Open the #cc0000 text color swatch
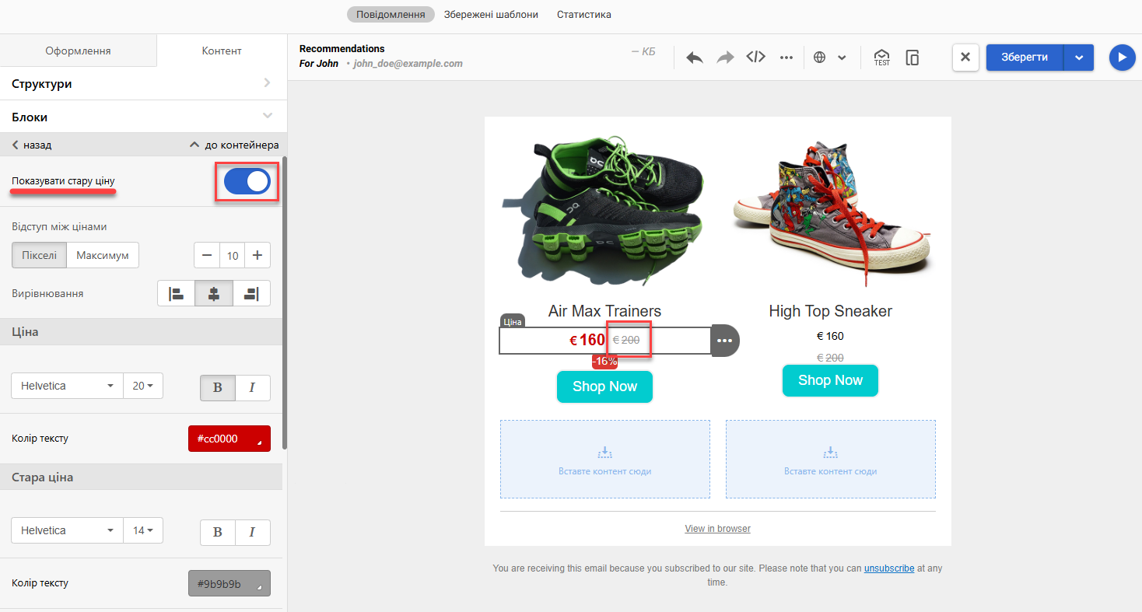The height and width of the screenshot is (612, 1142). click(229, 439)
